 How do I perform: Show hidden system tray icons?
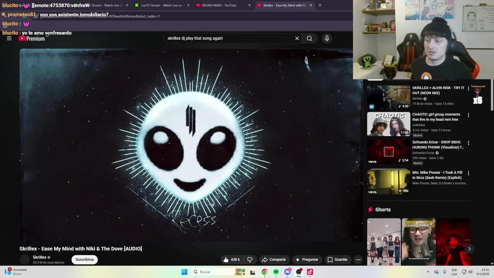click(x=428, y=272)
